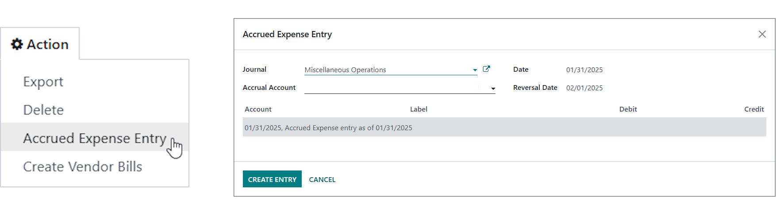776x217 pixels.
Task: Expand the Accrual Account dropdown arrow
Action: pyautogui.click(x=493, y=89)
